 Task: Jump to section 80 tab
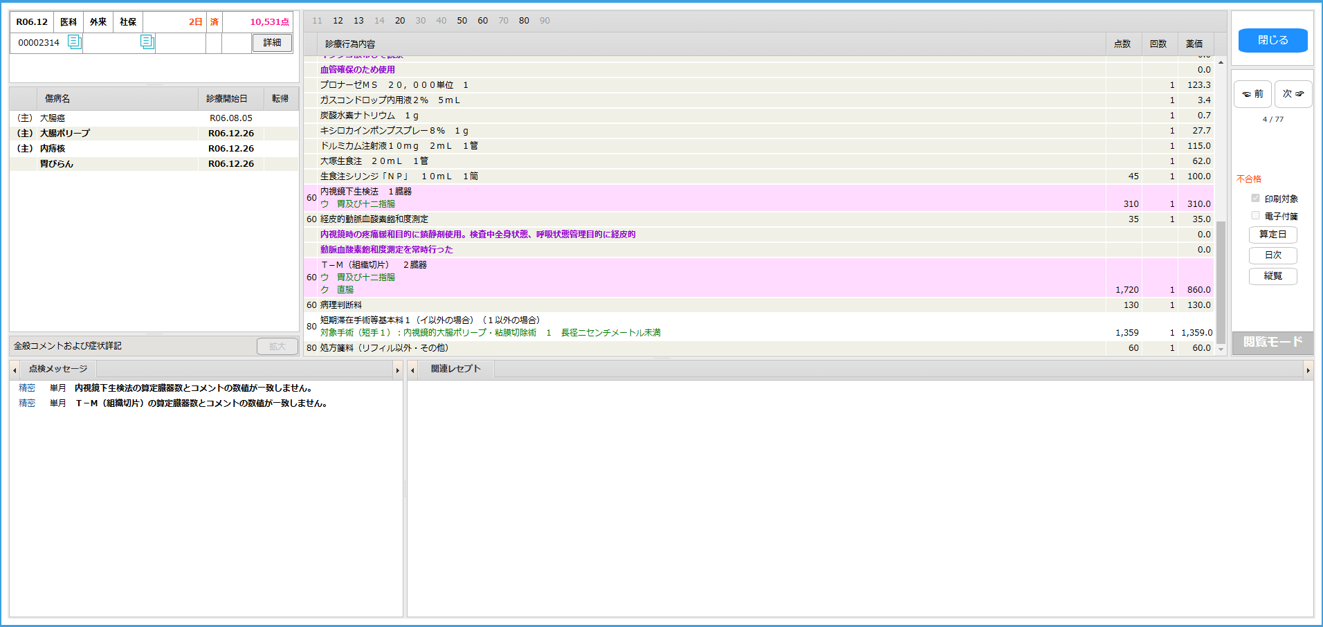point(524,21)
